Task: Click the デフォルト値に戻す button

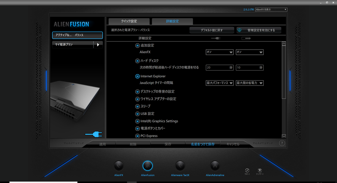Action: coord(212,30)
